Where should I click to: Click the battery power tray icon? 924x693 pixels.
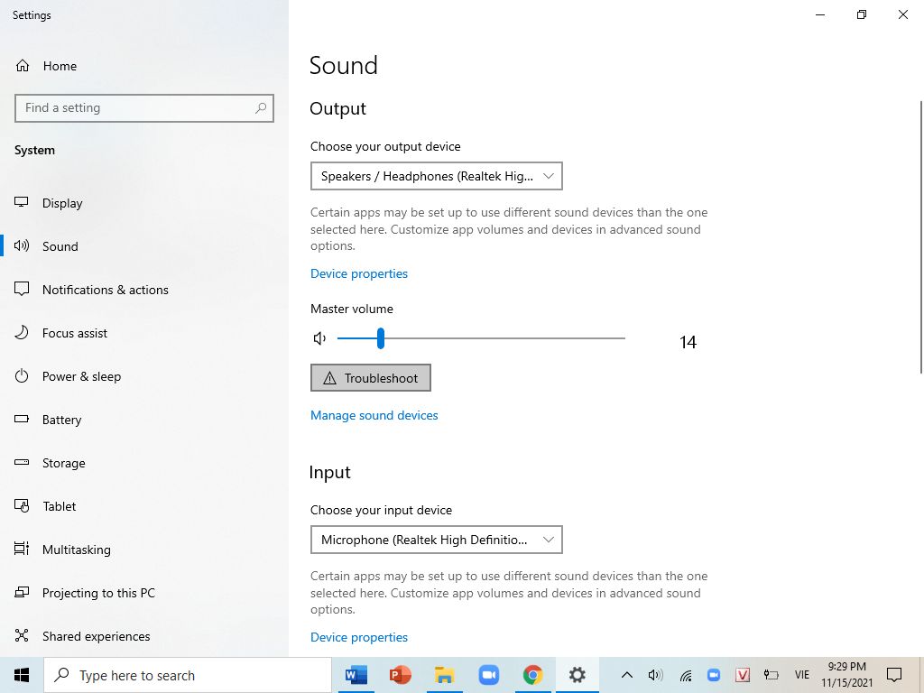click(771, 675)
